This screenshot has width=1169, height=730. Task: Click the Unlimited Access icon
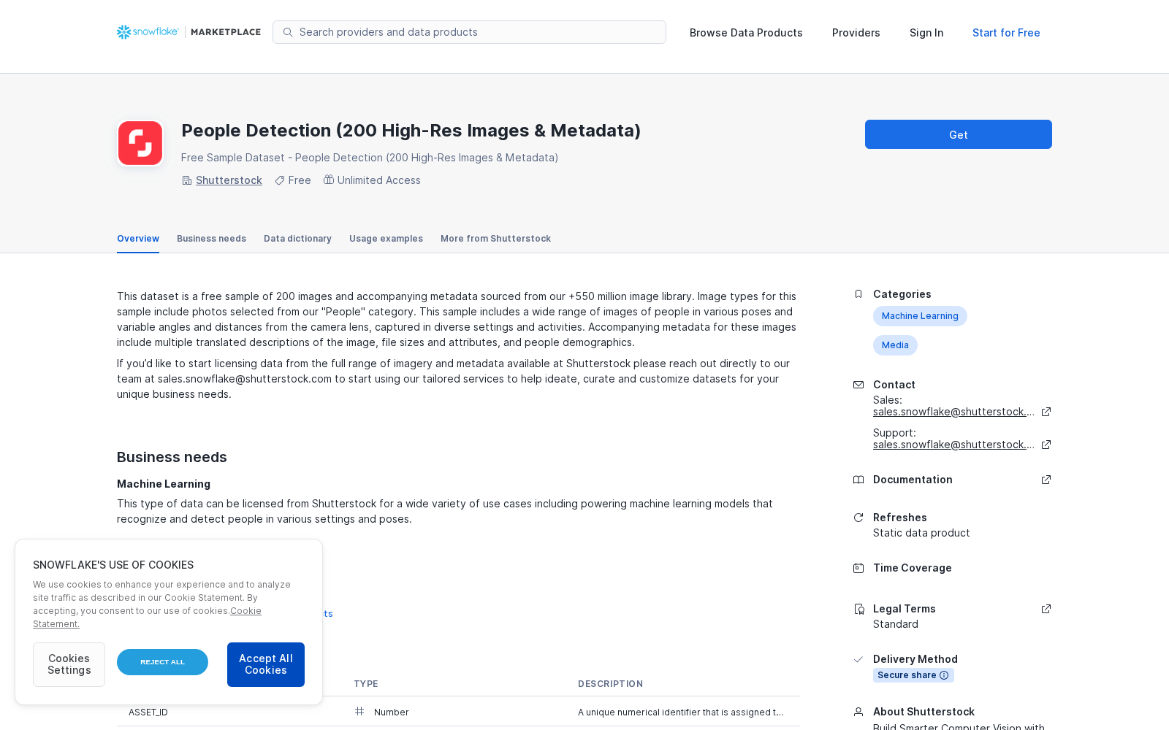(x=329, y=180)
